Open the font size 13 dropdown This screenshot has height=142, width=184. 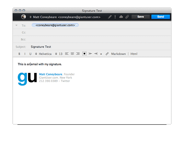click(59, 54)
